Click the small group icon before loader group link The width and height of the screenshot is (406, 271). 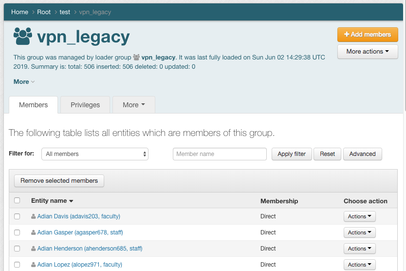136,58
